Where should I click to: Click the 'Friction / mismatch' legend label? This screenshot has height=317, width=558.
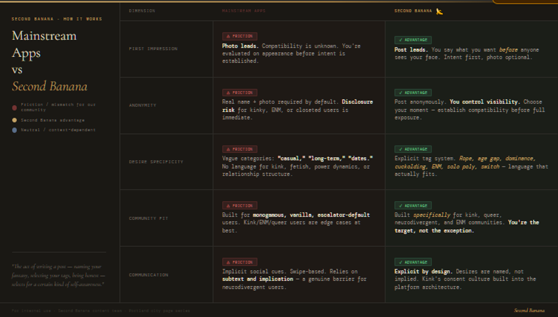click(x=58, y=107)
